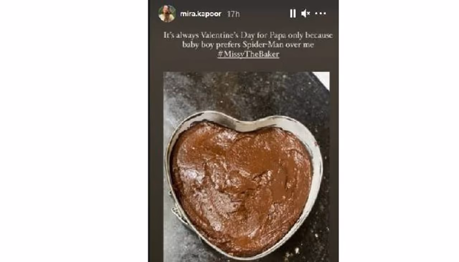Open the mira.kapoor username link
The height and width of the screenshot is (262, 459).
200,14
